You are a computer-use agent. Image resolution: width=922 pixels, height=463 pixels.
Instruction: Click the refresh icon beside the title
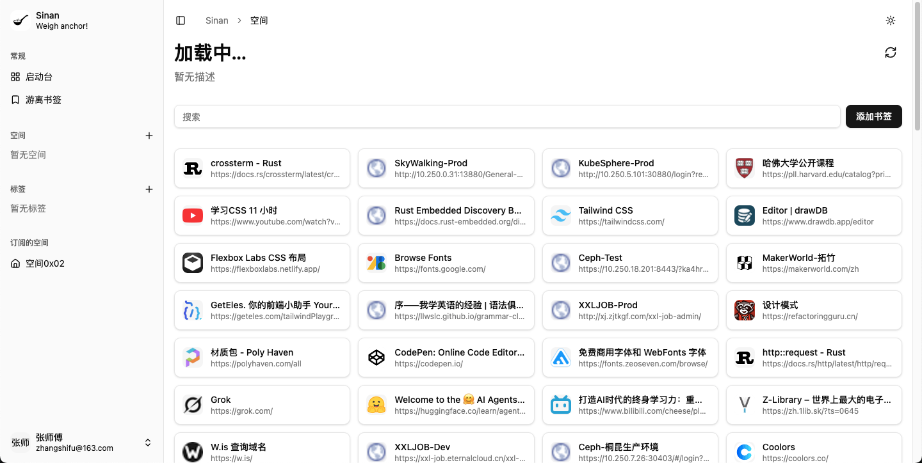pyautogui.click(x=891, y=52)
